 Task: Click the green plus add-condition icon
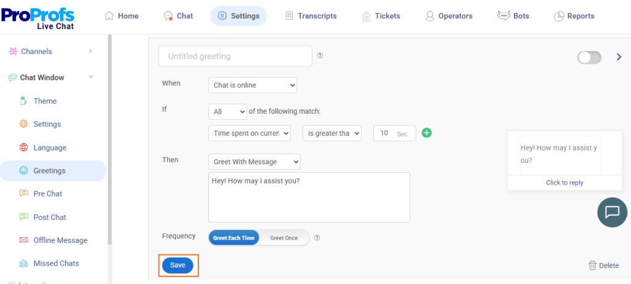(x=426, y=133)
